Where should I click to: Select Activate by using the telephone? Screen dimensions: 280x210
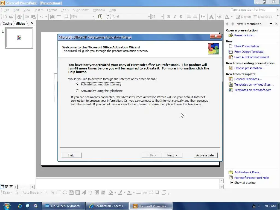[99, 91]
